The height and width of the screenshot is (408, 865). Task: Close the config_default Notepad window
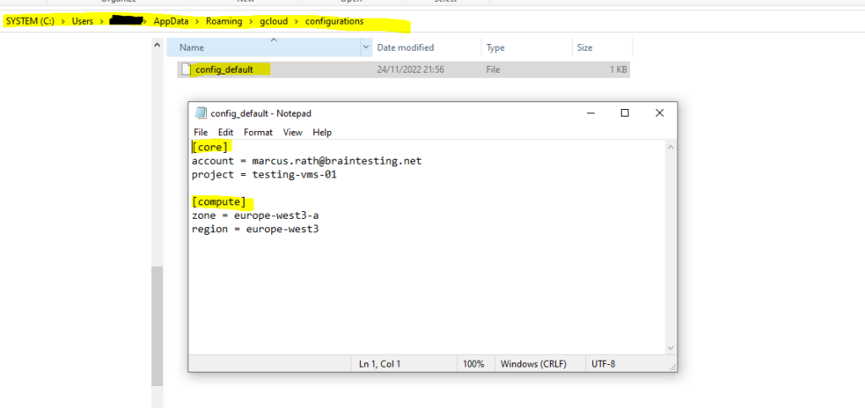659,113
